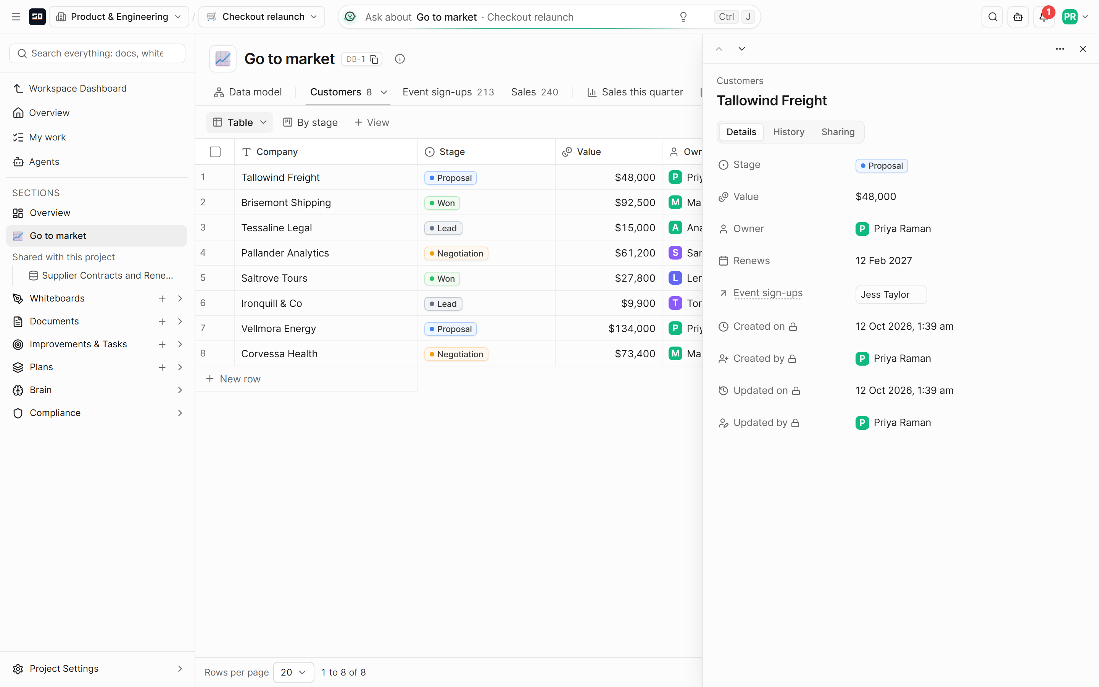1099x687 pixels.
Task: Open Supplier Contracts and Rene... shared item
Action: (101, 275)
